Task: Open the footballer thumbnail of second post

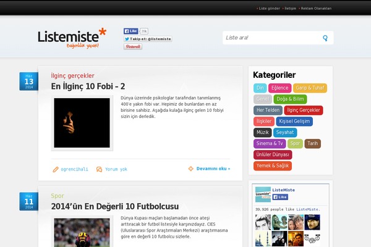Action: click(x=82, y=232)
